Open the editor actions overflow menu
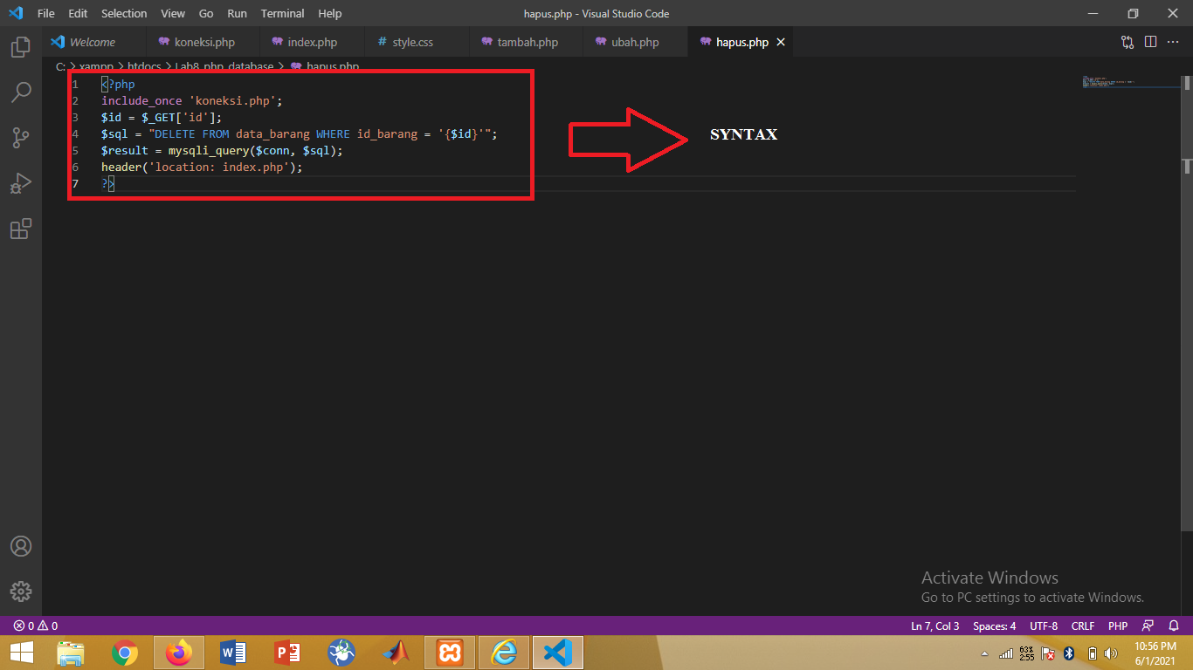This screenshot has height=670, width=1193. [1173, 41]
